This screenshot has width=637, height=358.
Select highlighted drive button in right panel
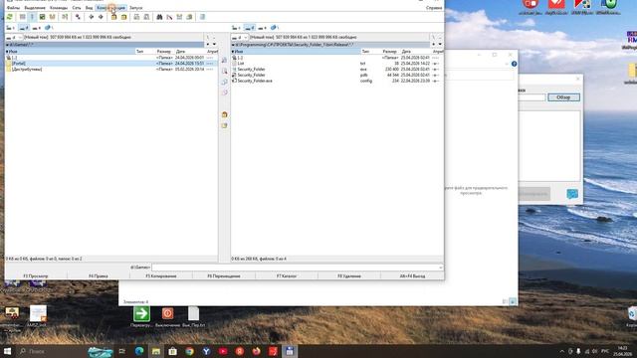250,28
